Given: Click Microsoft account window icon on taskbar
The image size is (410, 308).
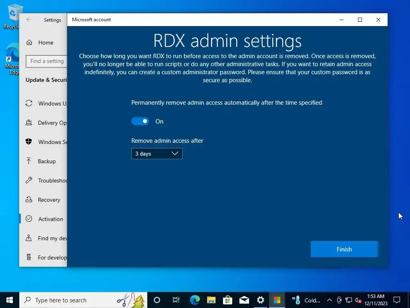Looking at the screenshot, I should tap(277, 300).
